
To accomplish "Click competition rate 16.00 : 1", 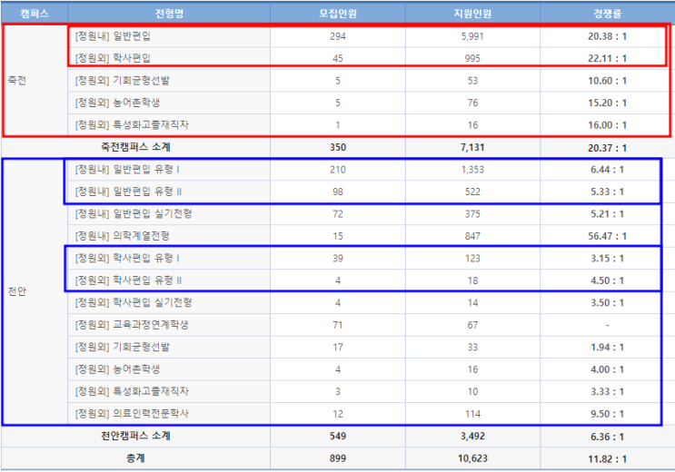I will pos(607,125).
